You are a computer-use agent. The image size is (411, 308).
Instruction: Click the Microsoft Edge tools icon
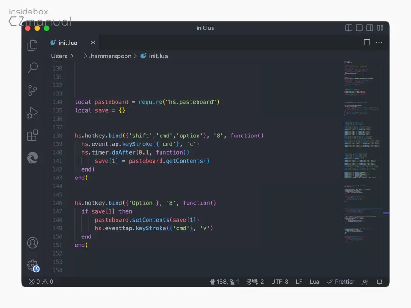pos(32,158)
